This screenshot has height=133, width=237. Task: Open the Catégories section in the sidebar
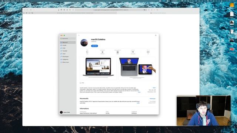click(x=68, y=59)
